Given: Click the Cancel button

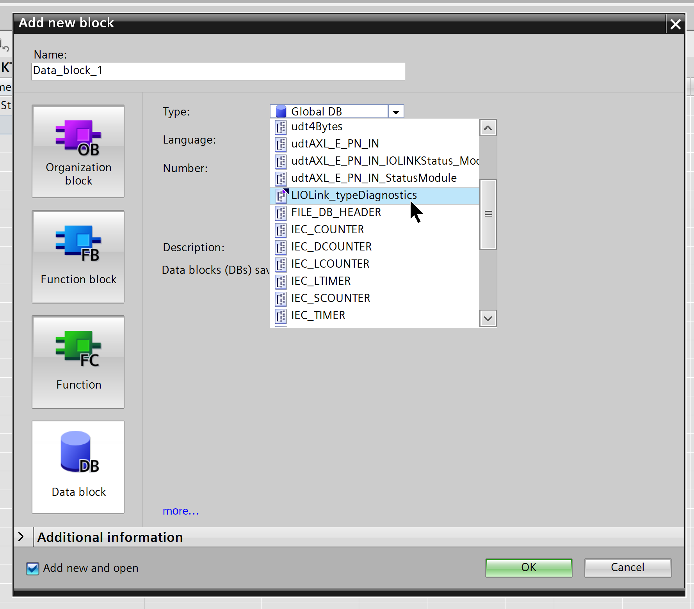Looking at the screenshot, I should pos(627,568).
